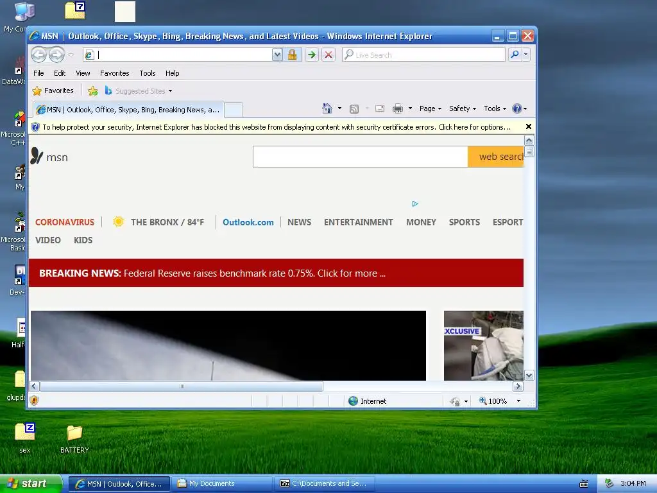
Task: Go to the MONEY section
Action: 421,222
